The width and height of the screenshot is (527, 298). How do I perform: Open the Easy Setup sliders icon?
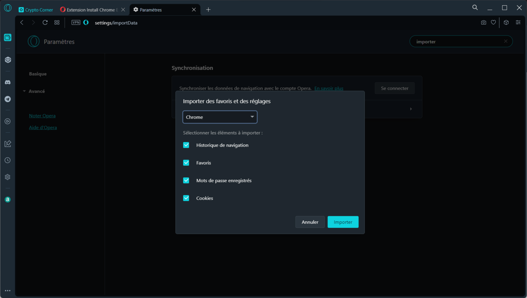518,22
